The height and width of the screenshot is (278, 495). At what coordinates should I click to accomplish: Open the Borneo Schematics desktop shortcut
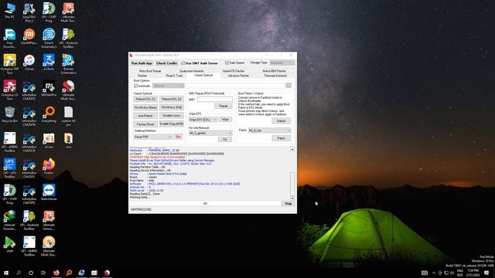68,64
